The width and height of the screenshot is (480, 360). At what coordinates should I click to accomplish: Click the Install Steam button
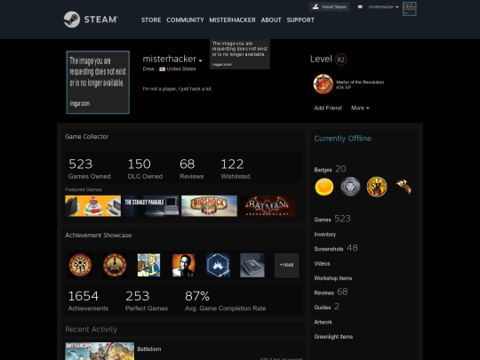(330, 7)
